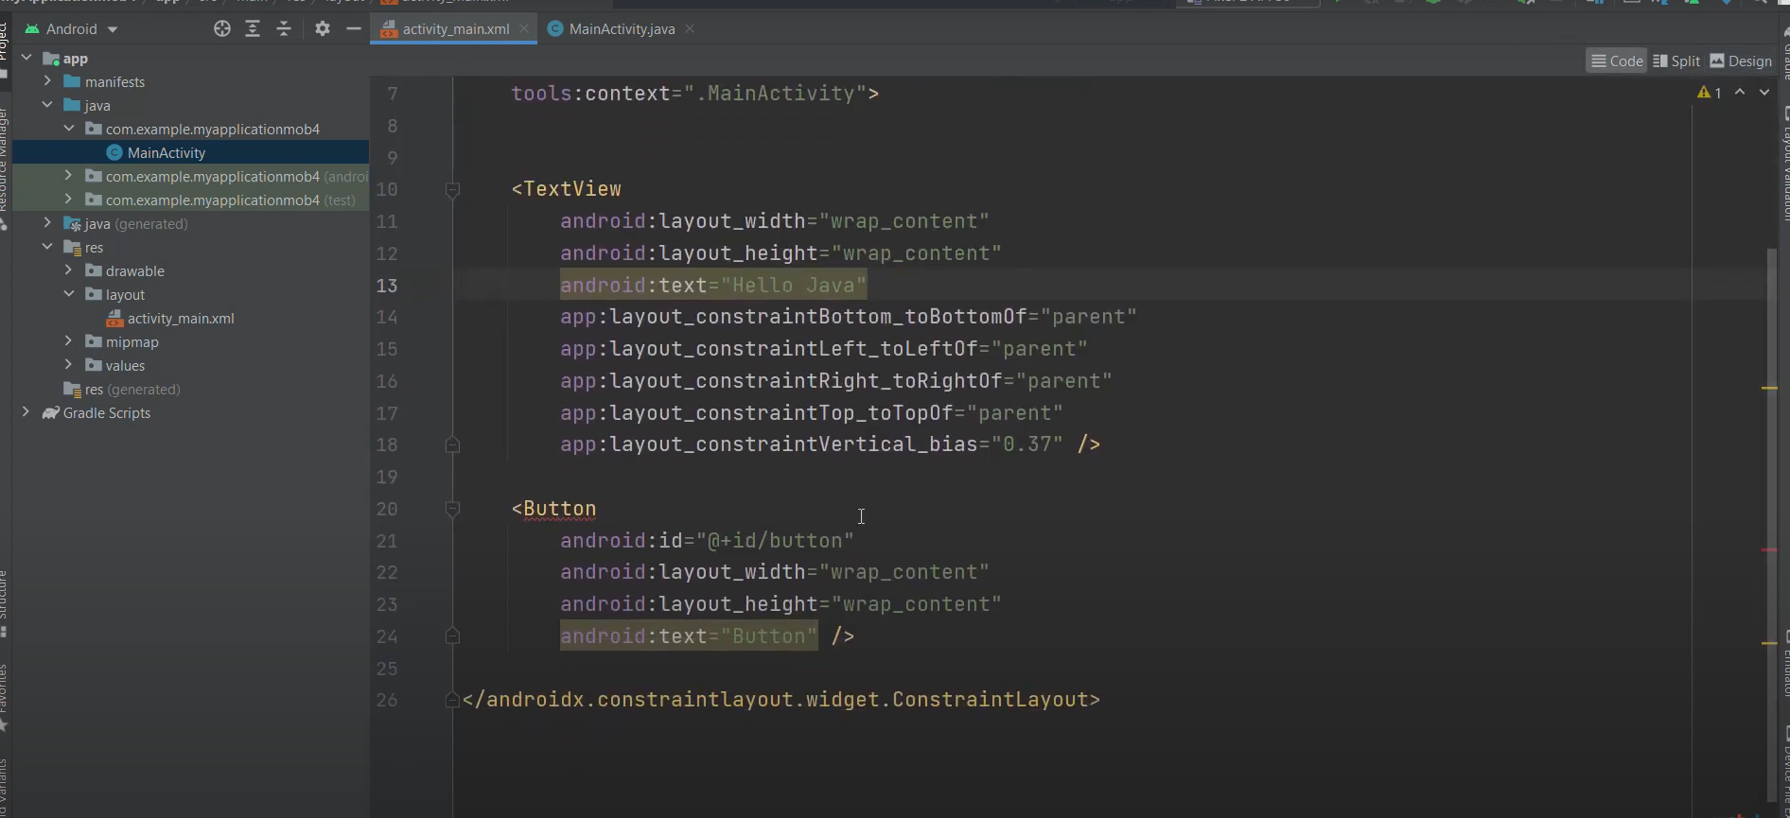Switch editor to Split view

coord(1676,61)
